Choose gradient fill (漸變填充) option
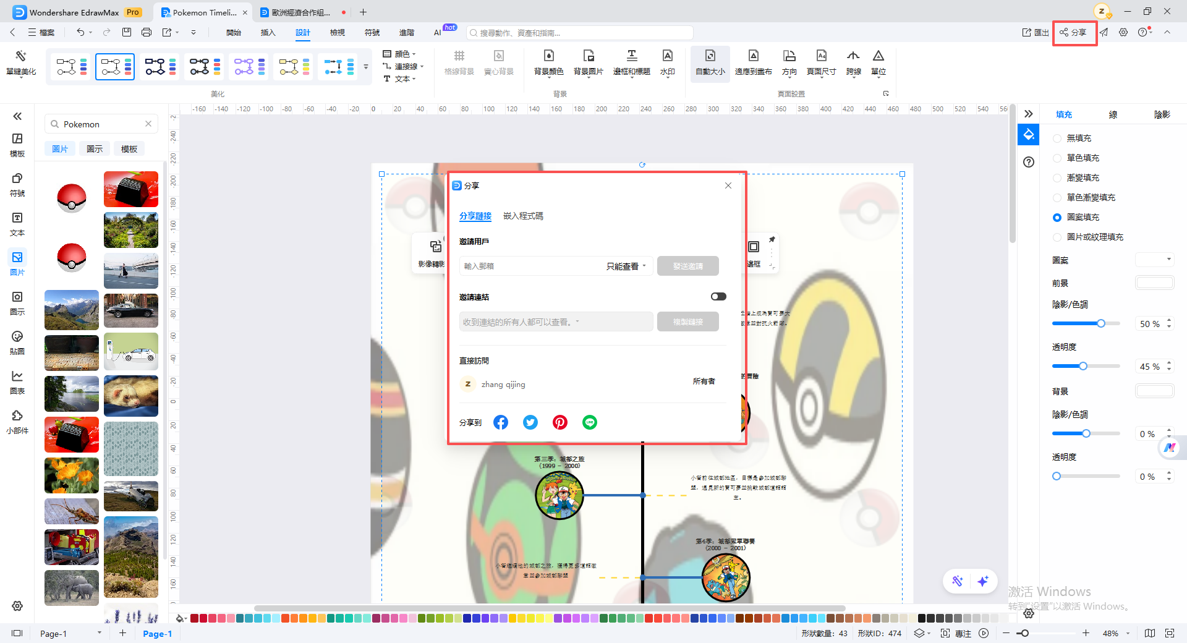Screen dimensions: 1187x643 click(1057, 178)
